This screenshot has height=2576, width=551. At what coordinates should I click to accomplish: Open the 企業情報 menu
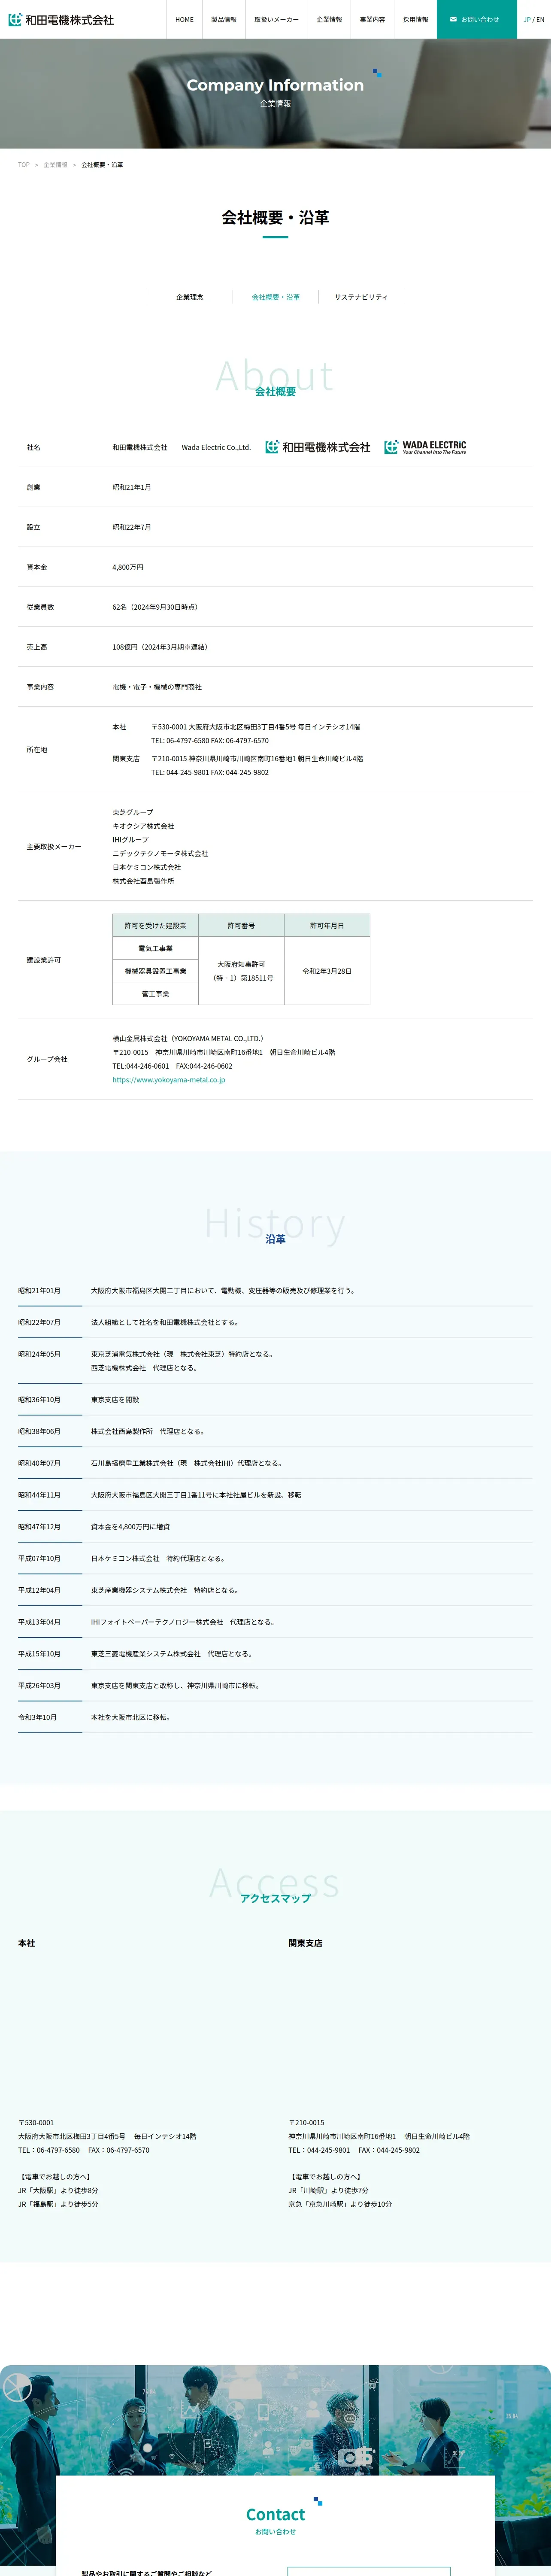click(x=329, y=19)
